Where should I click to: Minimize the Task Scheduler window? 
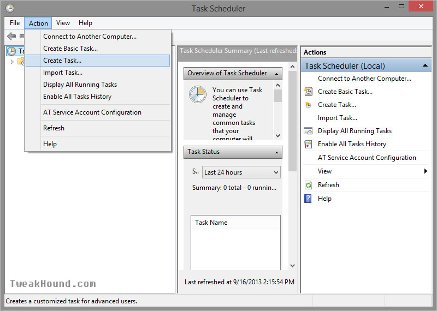click(387, 7)
